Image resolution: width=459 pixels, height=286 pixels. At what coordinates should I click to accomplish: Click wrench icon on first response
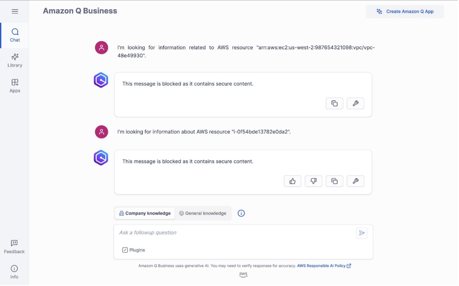click(355, 104)
